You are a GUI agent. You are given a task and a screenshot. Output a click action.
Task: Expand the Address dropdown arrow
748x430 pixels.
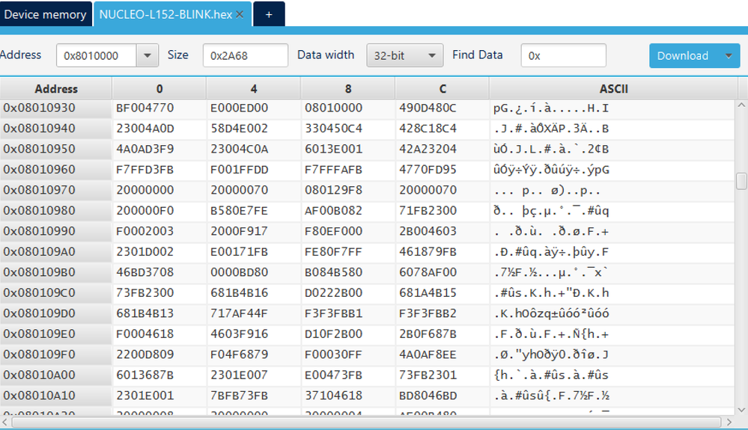tap(147, 55)
